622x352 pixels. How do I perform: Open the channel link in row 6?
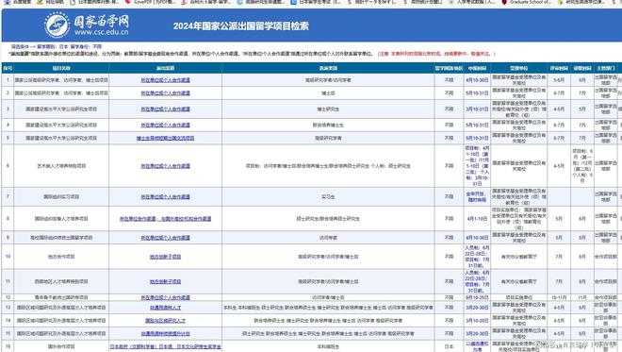click(x=165, y=166)
